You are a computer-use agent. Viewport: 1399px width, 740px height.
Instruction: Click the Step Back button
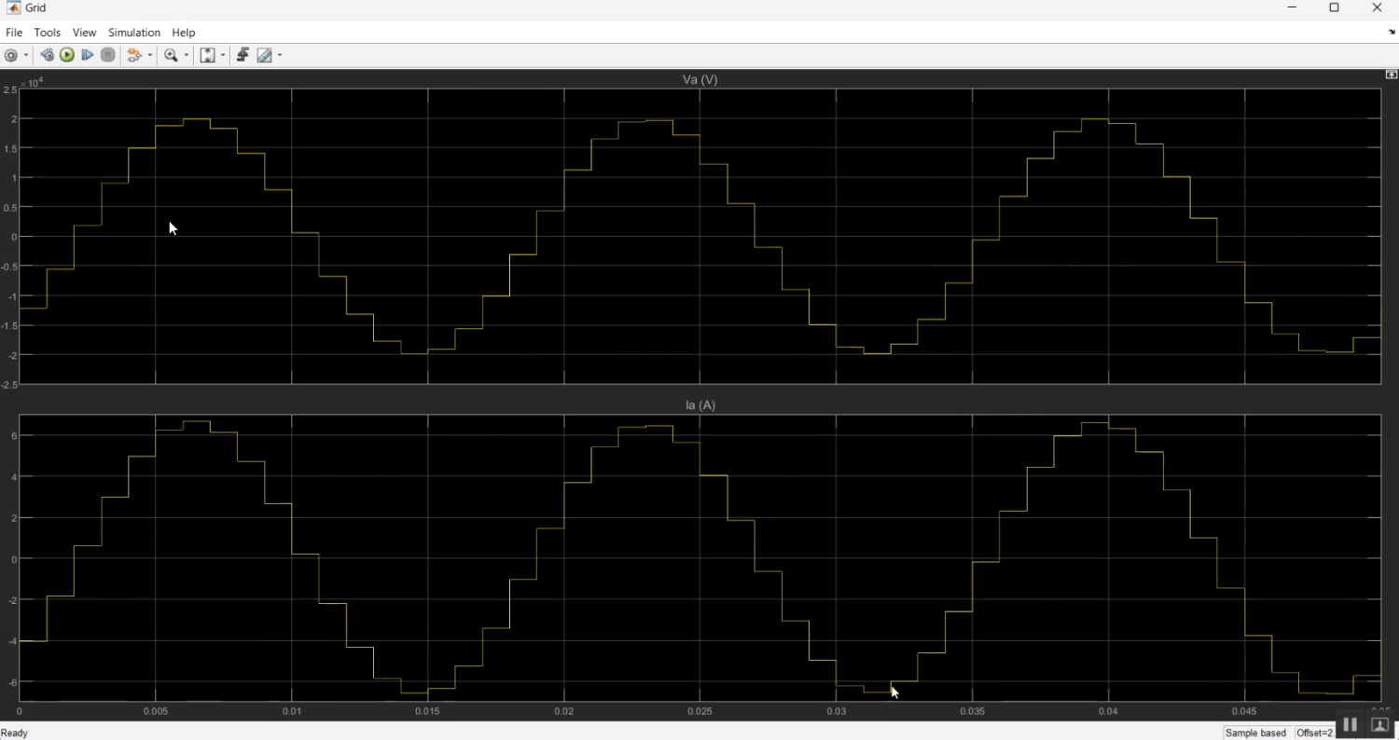[x=47, y=56]
